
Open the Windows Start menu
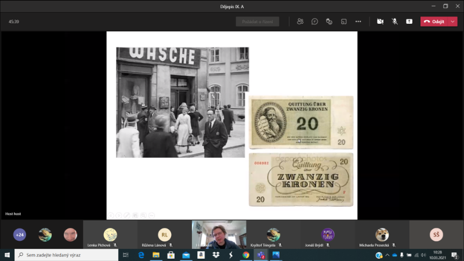coord(7,255)
